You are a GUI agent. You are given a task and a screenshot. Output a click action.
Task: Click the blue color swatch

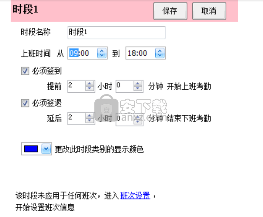pos(31,149)
